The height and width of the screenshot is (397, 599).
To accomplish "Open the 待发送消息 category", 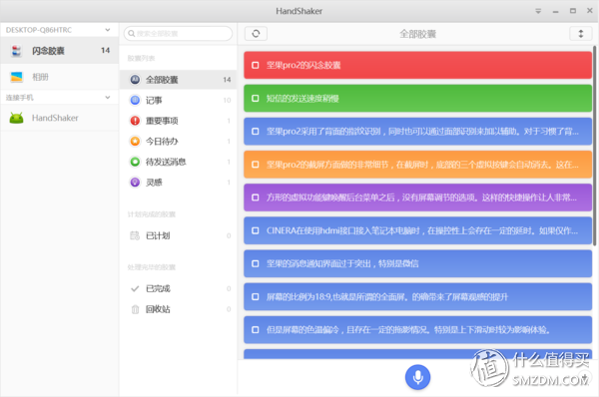I will point(178,162).
